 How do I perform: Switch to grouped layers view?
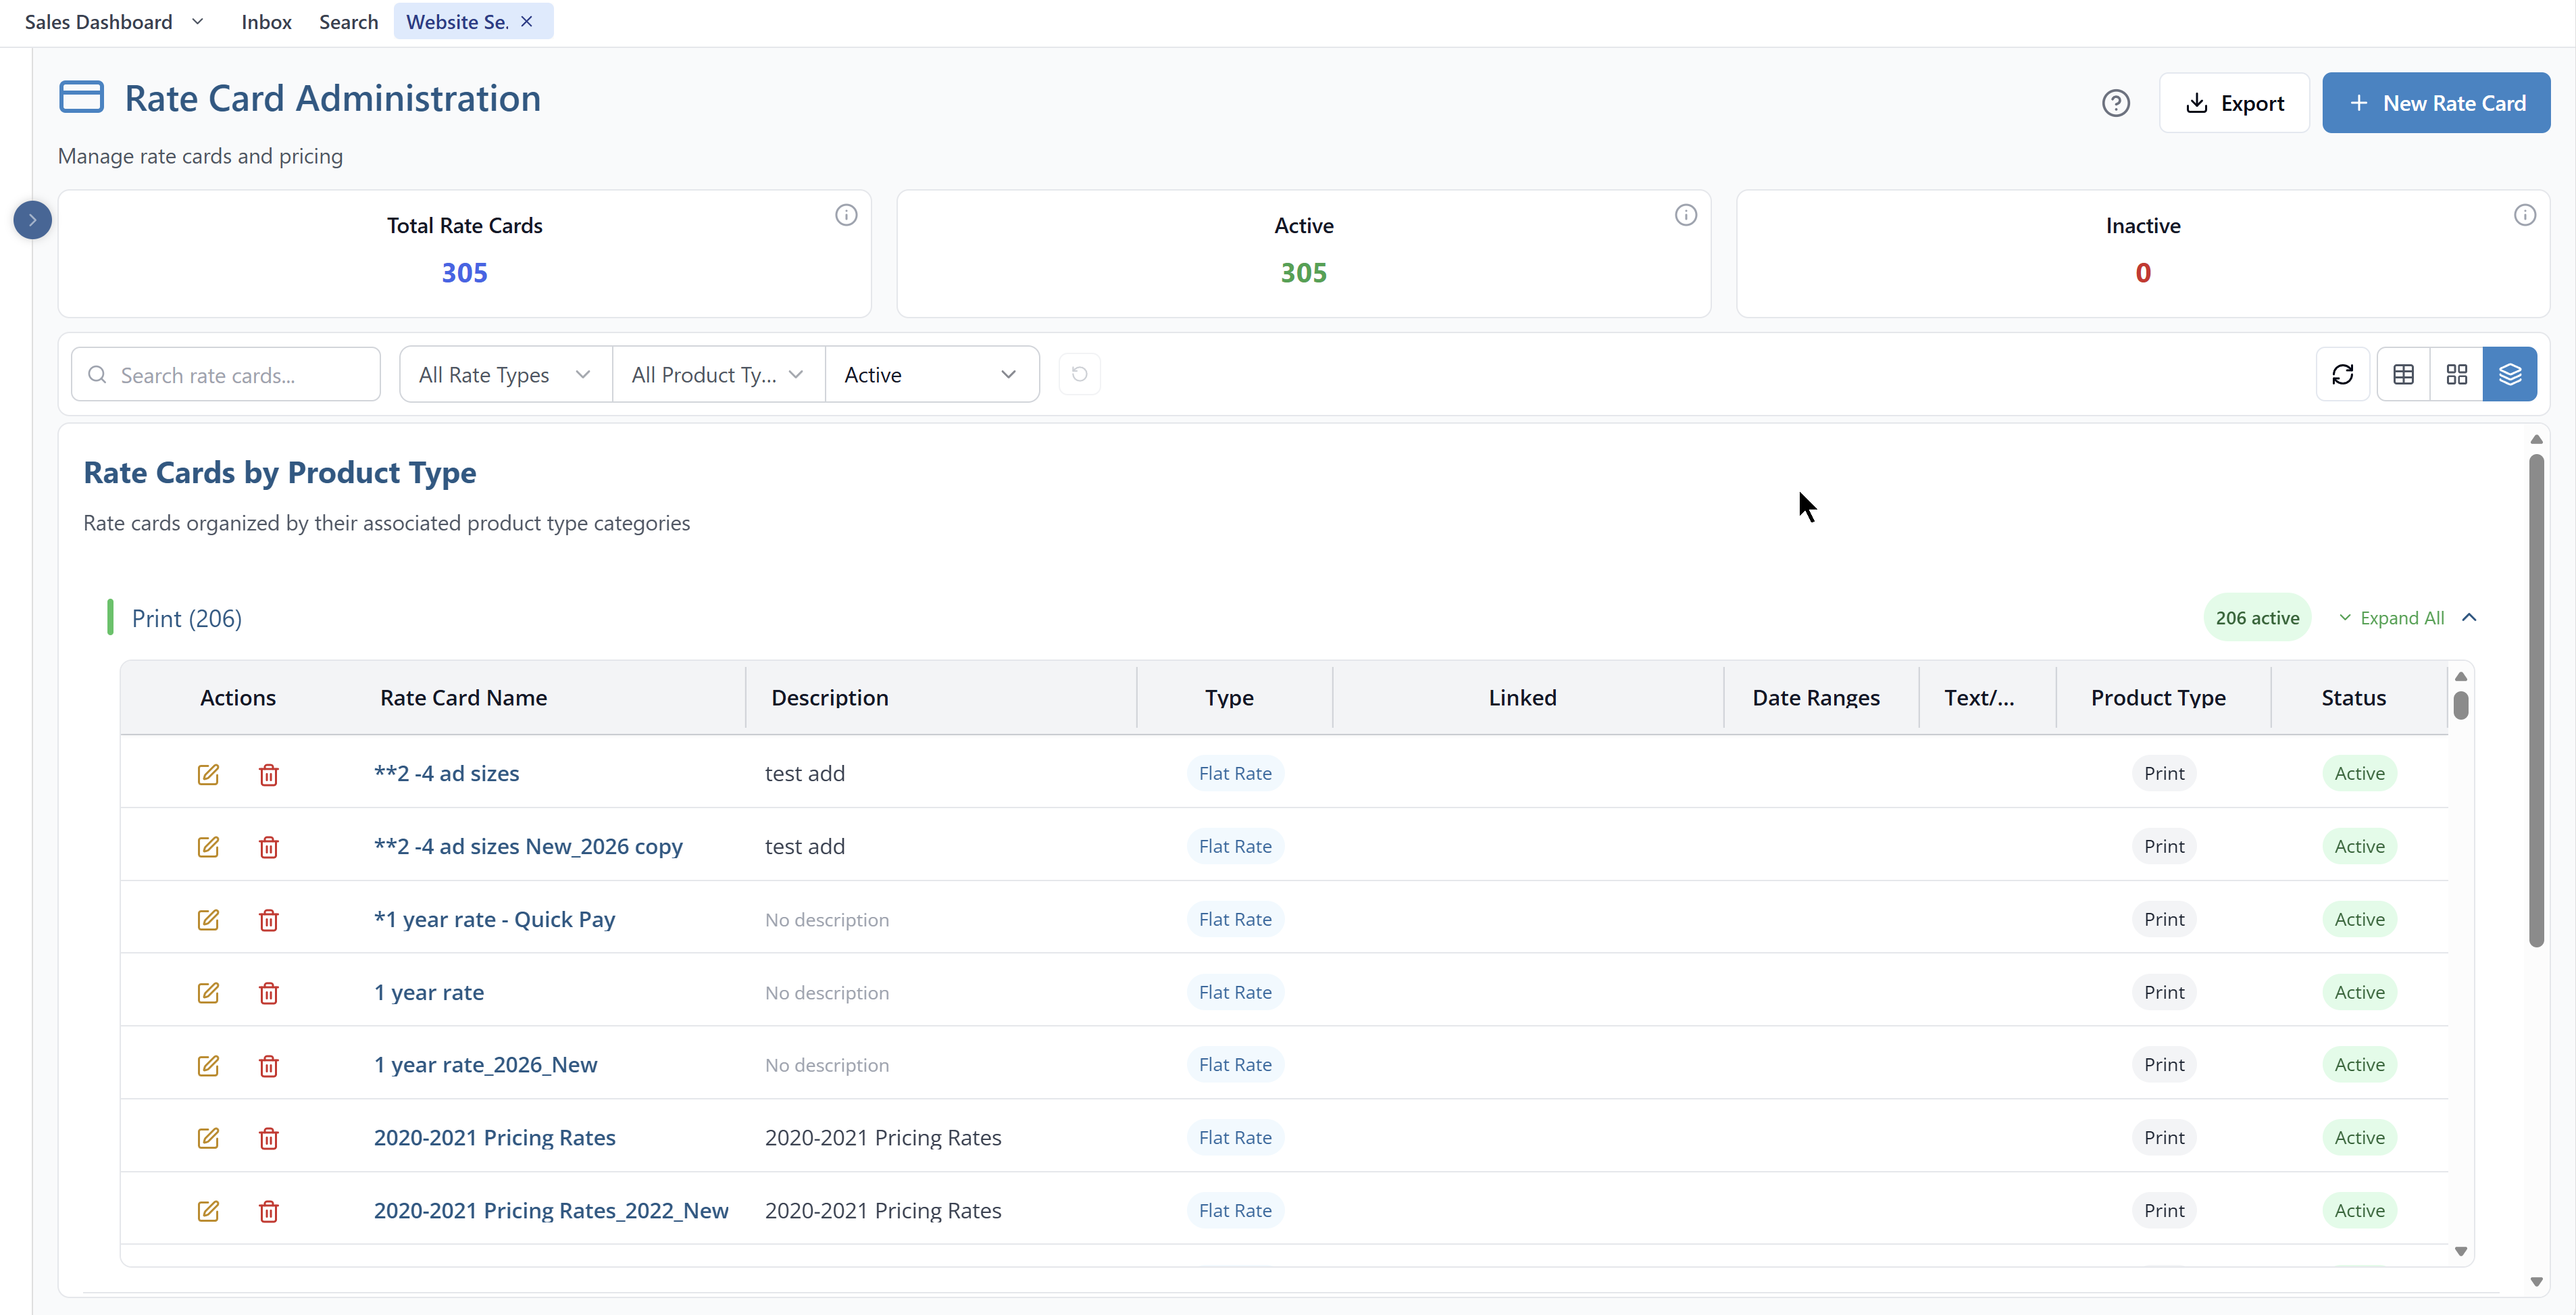2509,374
